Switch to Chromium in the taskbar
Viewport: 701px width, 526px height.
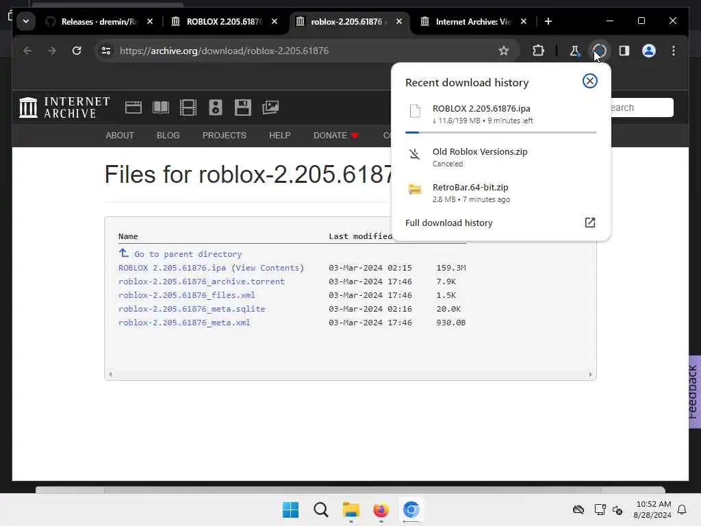(x=411, y=510)
